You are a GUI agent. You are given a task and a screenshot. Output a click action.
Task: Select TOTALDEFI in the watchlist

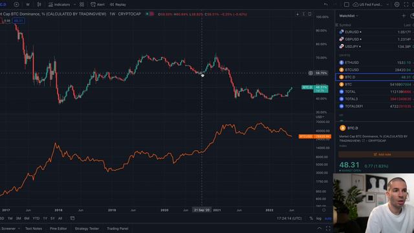(375, 106)
